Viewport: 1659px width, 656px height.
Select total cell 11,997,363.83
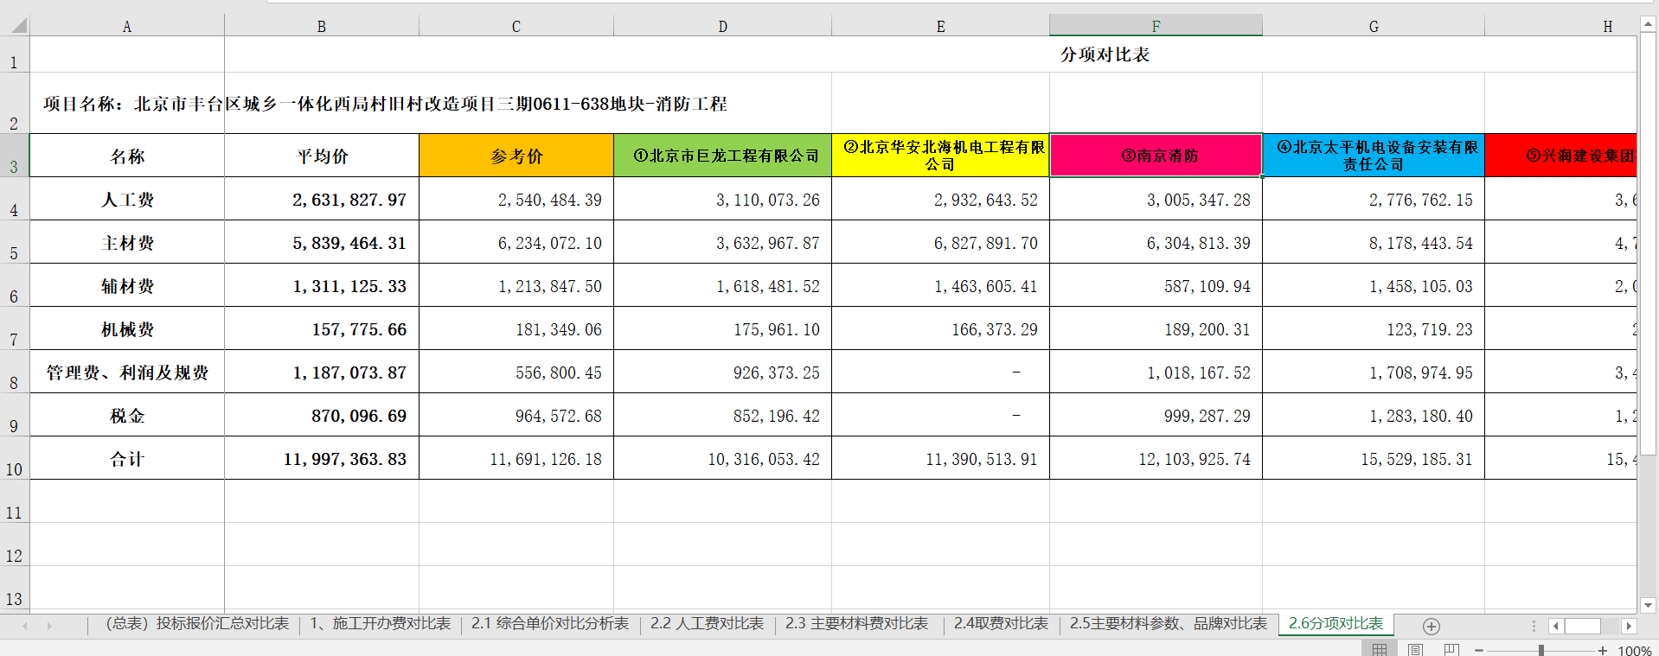pos(322,458)
